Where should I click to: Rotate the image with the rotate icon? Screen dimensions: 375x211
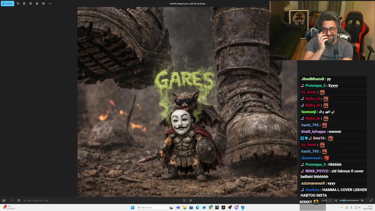click(x=18, y=4)
